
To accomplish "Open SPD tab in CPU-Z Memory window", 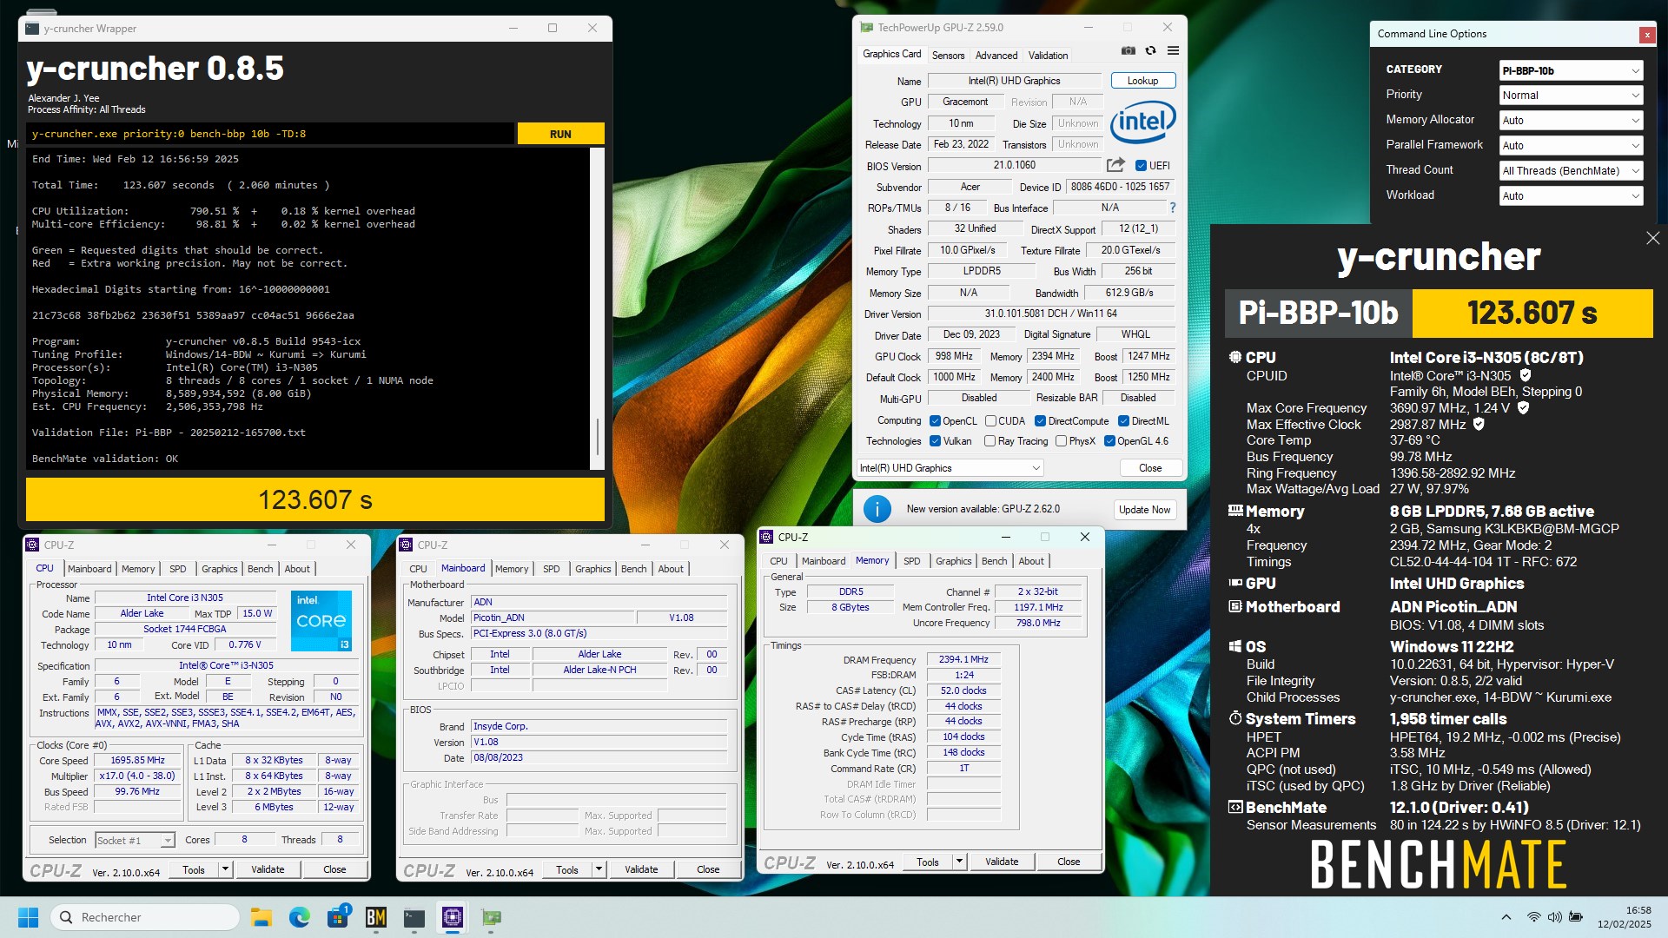I will pos(911,561).
